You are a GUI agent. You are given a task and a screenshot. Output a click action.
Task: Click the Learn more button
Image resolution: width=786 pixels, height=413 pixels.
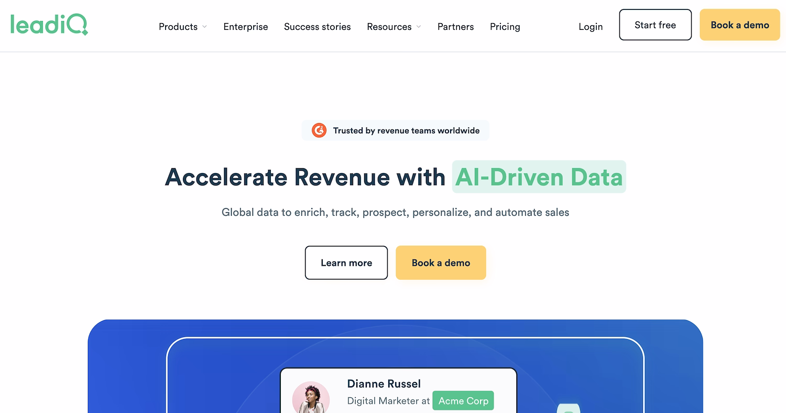point(346,263)
